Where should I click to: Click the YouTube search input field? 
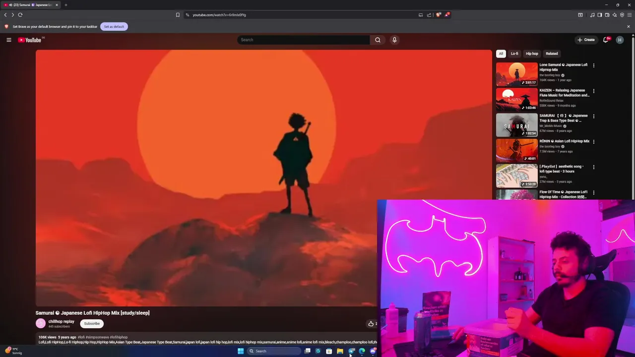click(x=304, y=40)
